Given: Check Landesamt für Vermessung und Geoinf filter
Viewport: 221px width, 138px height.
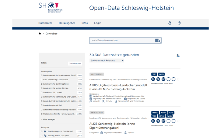Looking at the screenshot, I should pyautogui.click(x=42, y=97).
